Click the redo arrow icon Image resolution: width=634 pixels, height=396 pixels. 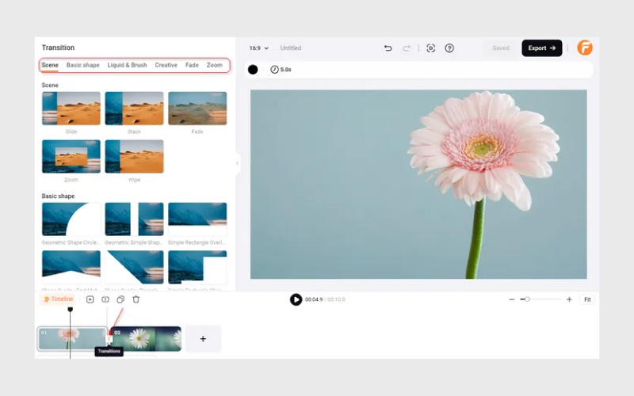(x=407, y=48)
